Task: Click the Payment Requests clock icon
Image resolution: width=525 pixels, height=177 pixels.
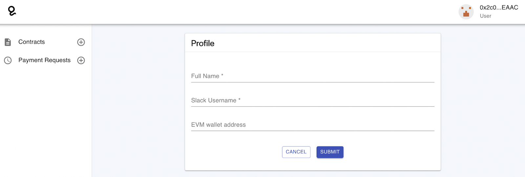Action: coord(8,60)
